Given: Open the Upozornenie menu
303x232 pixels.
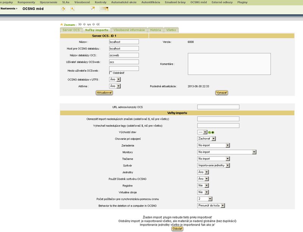Looking at the screenshot, I should (x=48, y=2).
